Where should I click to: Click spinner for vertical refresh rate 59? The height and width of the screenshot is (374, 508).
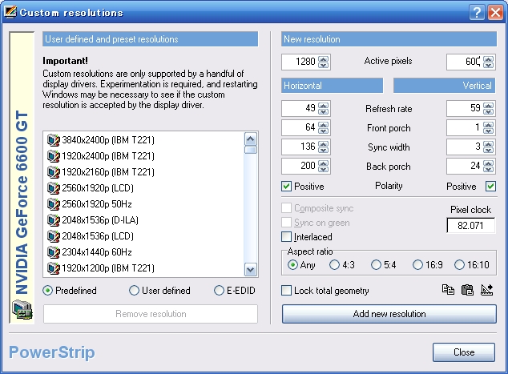pos(489,108)
